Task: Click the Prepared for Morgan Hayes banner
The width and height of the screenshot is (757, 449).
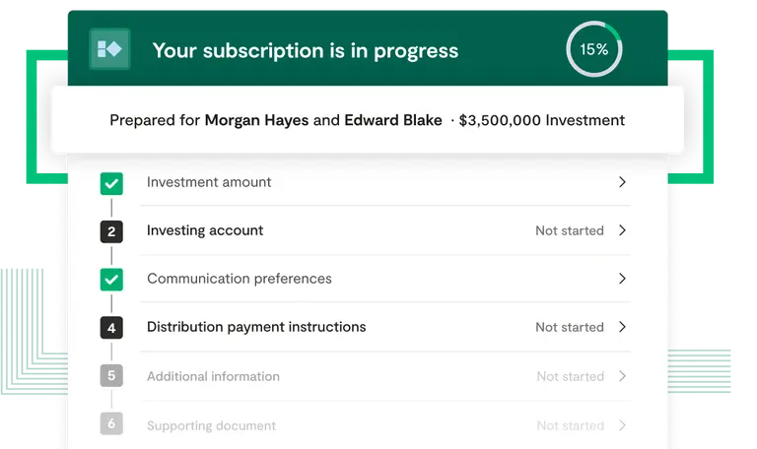Action: tap(367, 120)
